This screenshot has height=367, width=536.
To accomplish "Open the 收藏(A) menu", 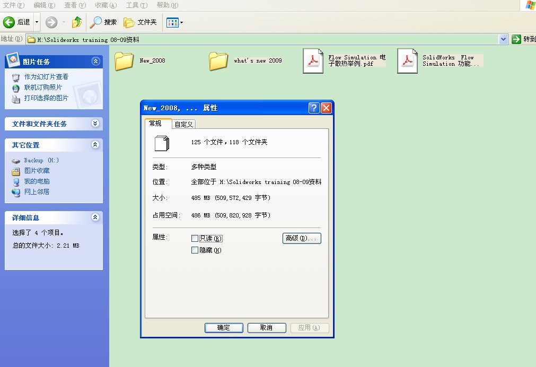I will [x=106, y=5].
